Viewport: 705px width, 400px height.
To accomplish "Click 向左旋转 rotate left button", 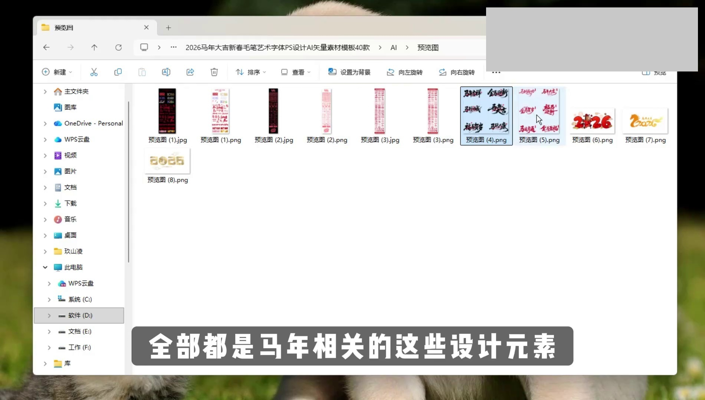I will pos(404,72).
